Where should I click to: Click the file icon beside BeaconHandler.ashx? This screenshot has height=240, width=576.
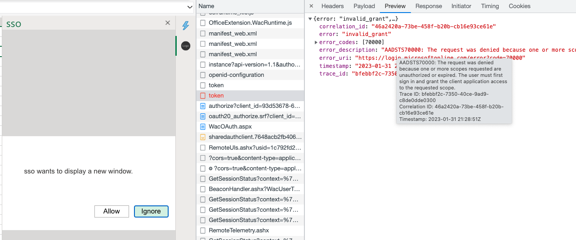pyautogui.click(x=202, y=189)
